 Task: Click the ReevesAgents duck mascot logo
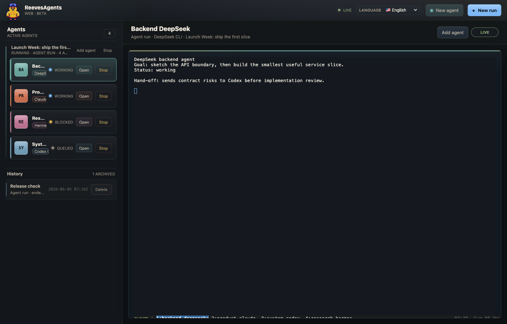point(13,11)
